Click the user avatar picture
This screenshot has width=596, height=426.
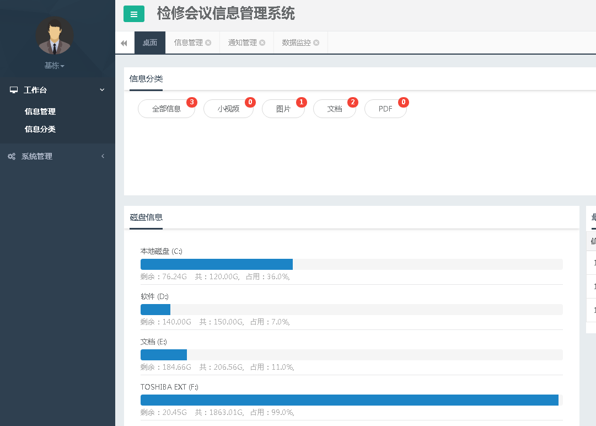55,36
